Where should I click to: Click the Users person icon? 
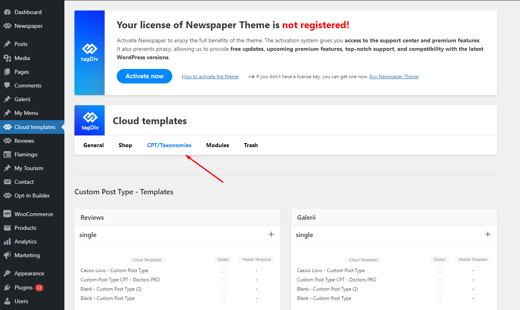click(7, 301)
